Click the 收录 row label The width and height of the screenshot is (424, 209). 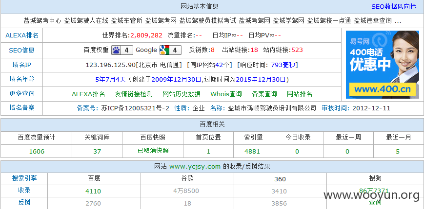coord(24,190)
